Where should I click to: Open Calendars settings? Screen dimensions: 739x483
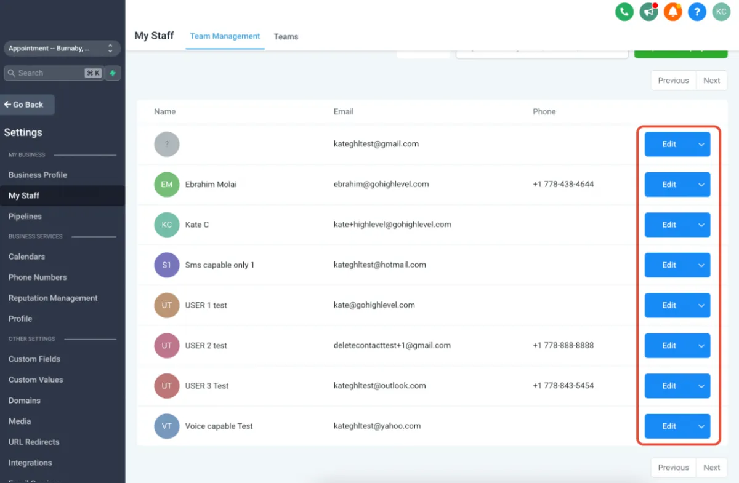(x=26, y=257)
